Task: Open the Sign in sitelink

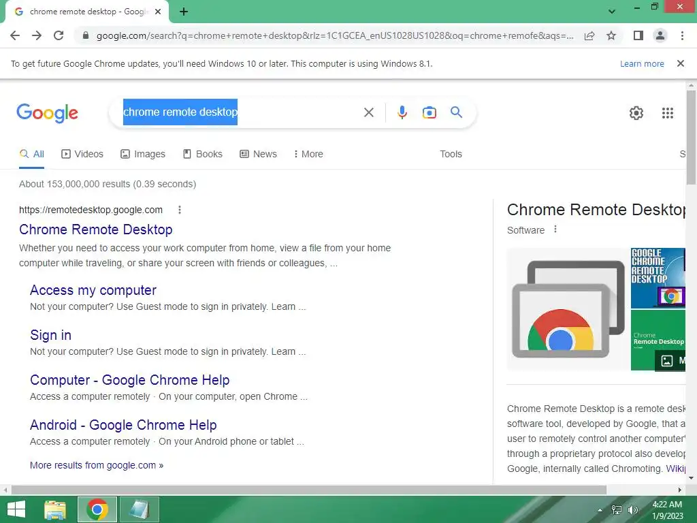Action: tap(50, 335)
